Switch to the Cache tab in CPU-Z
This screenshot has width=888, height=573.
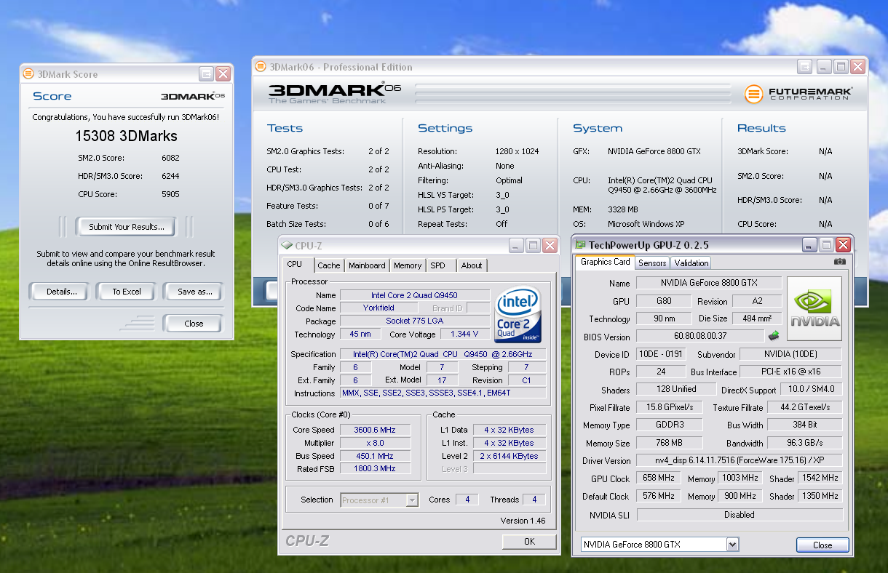click(x=329, y=265)
